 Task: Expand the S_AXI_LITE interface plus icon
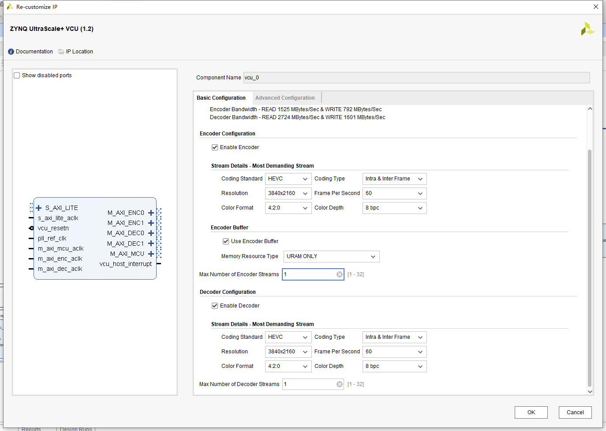[39, 208]
